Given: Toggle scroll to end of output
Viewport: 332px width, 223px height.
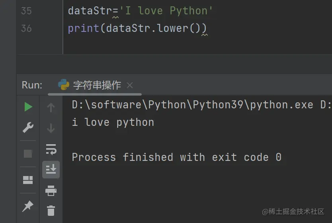Looking at the screenshot, I should [x=51, y=170].
